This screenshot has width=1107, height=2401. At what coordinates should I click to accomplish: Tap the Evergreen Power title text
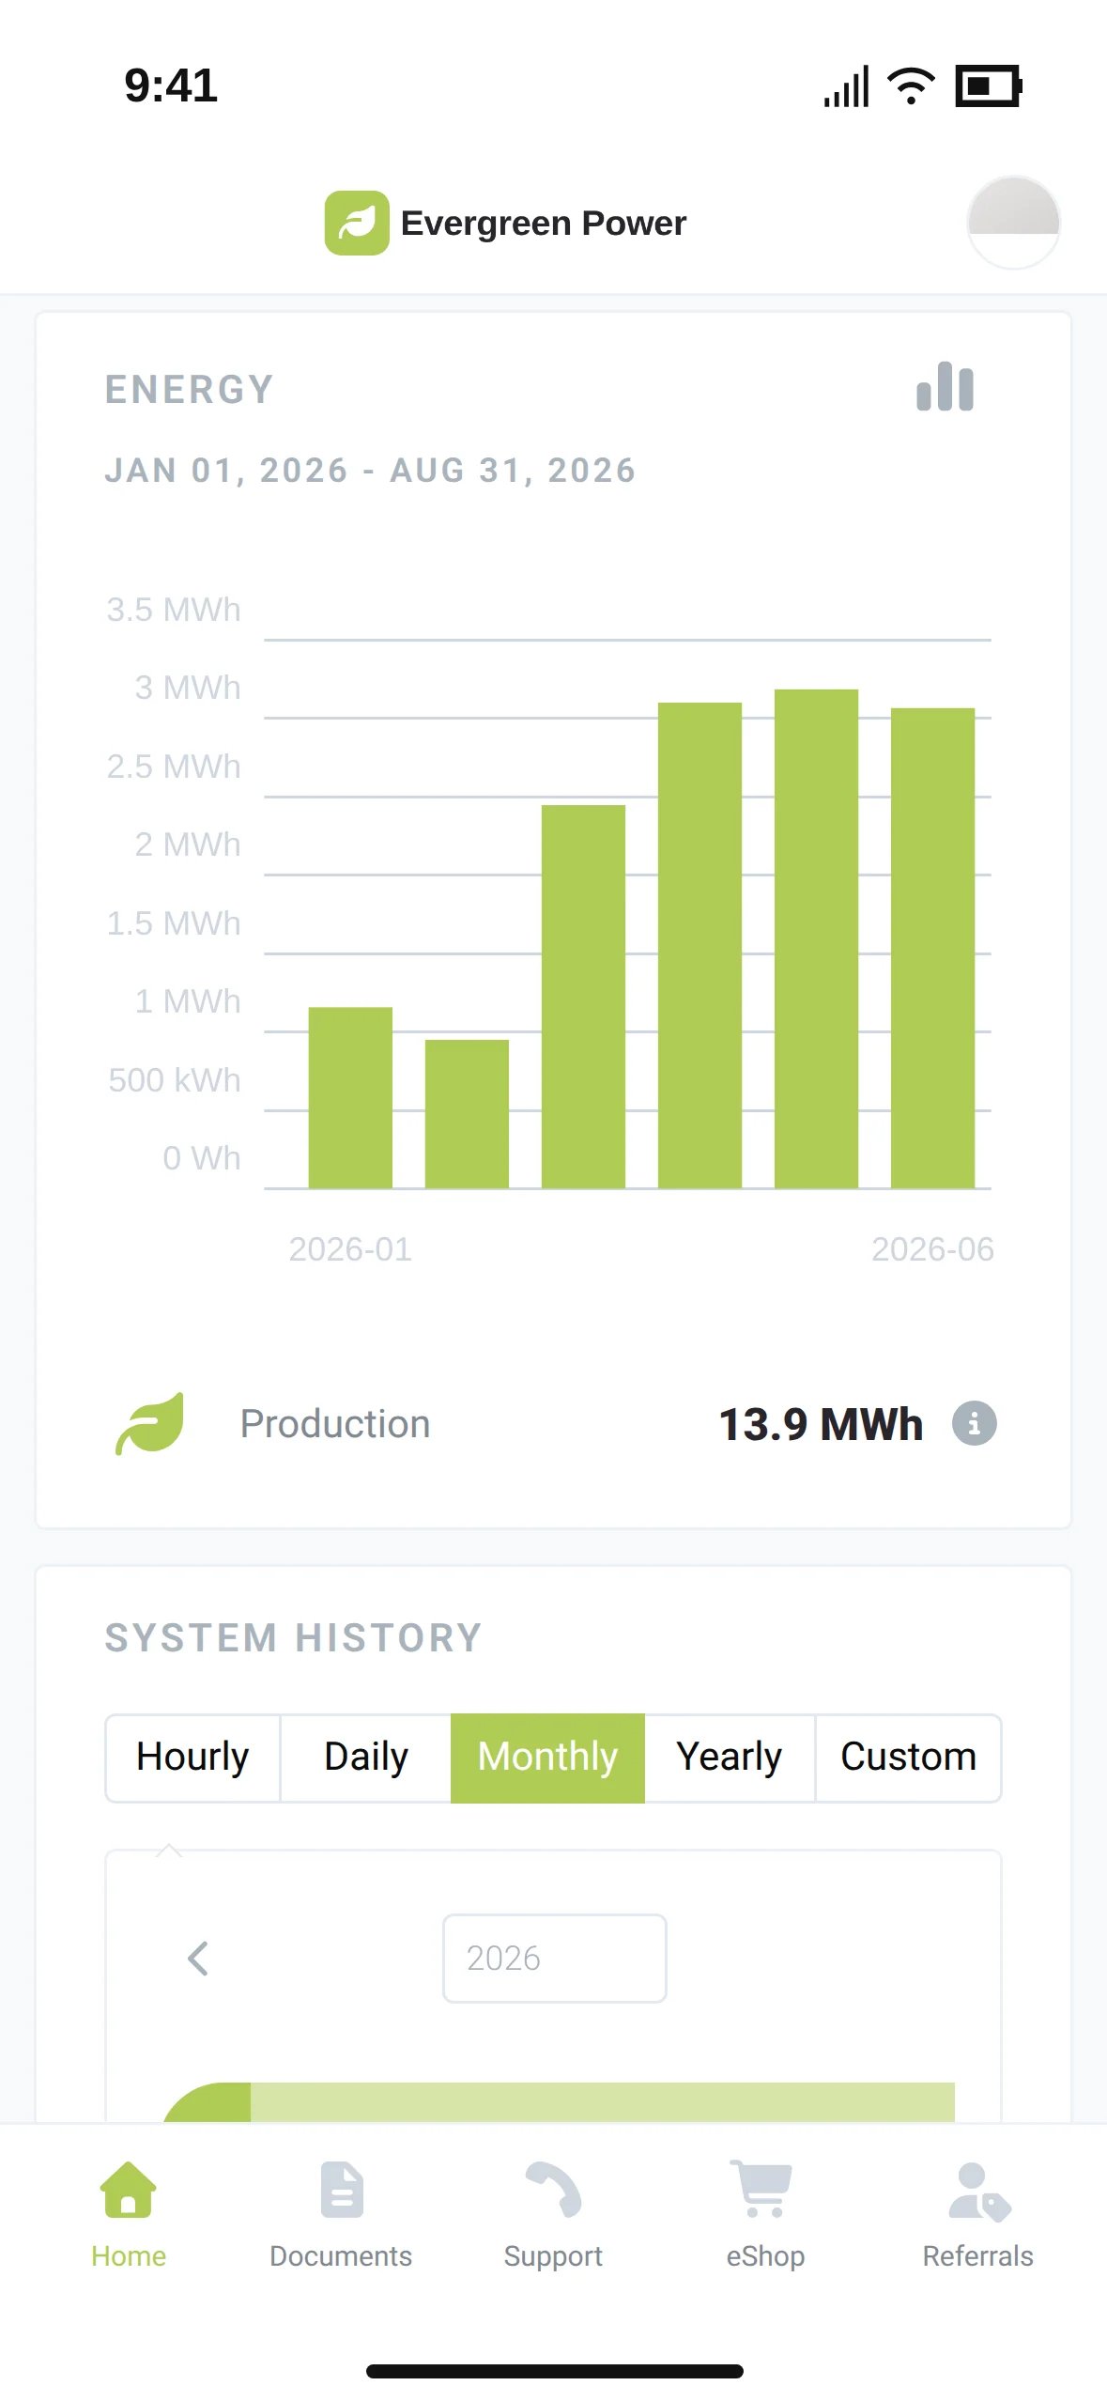coord(544,224)
